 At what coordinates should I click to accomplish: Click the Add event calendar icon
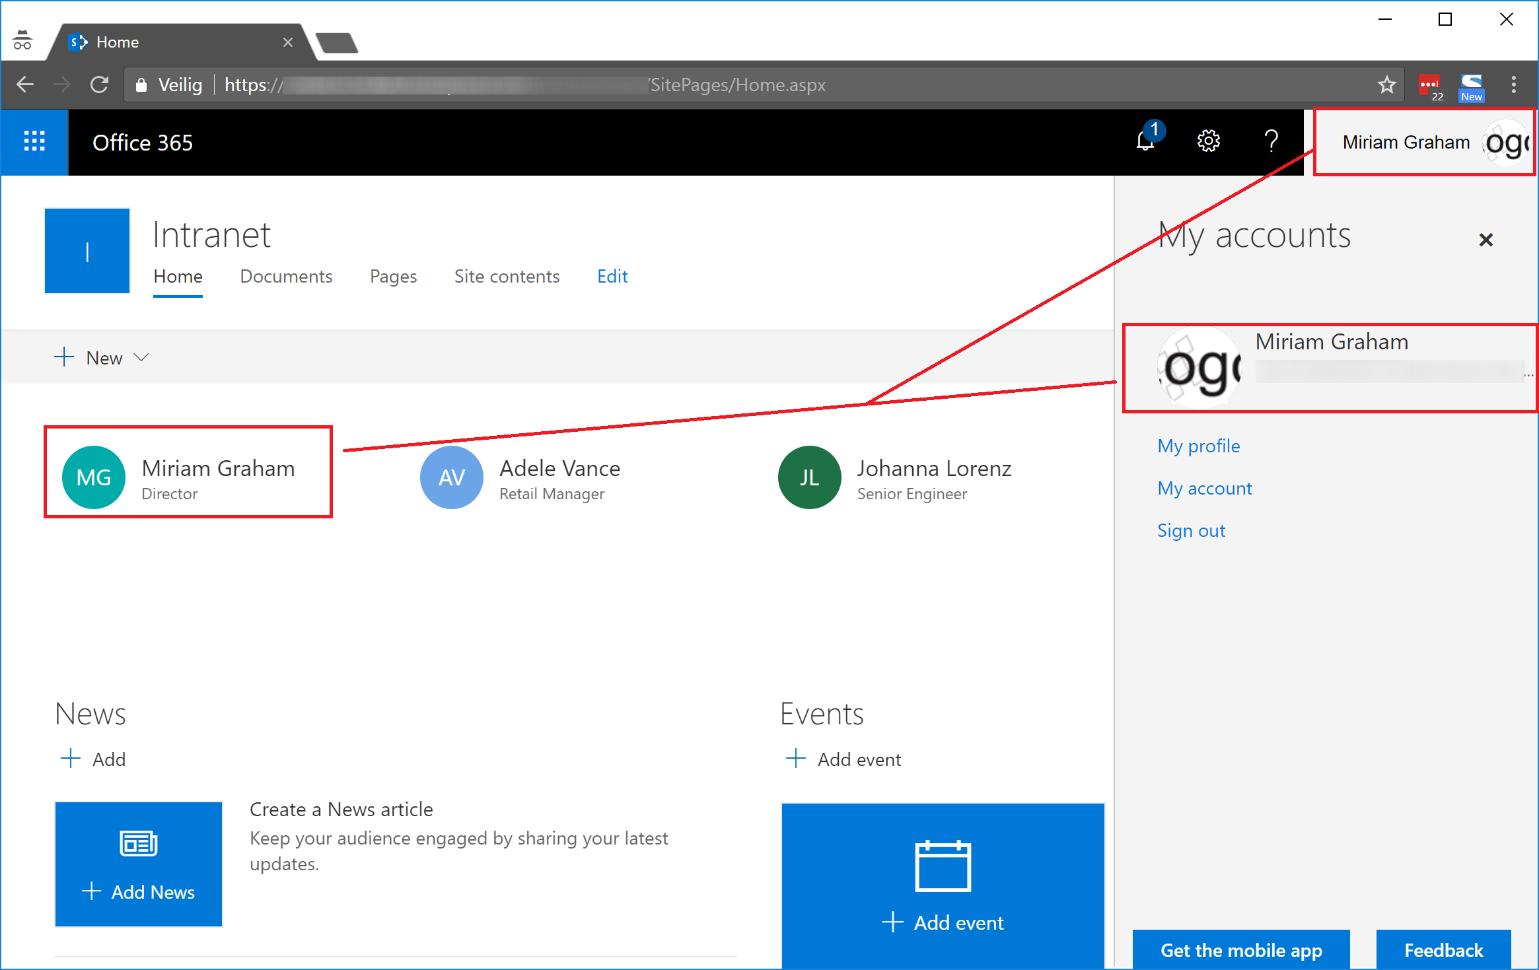pyautogui.click(x=943, y=867)
